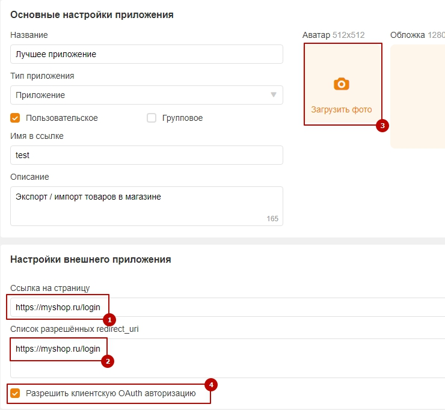Focus the 'Имя в ссылке' field
This screenshot has height=410, width=445.
coord(146,155)
